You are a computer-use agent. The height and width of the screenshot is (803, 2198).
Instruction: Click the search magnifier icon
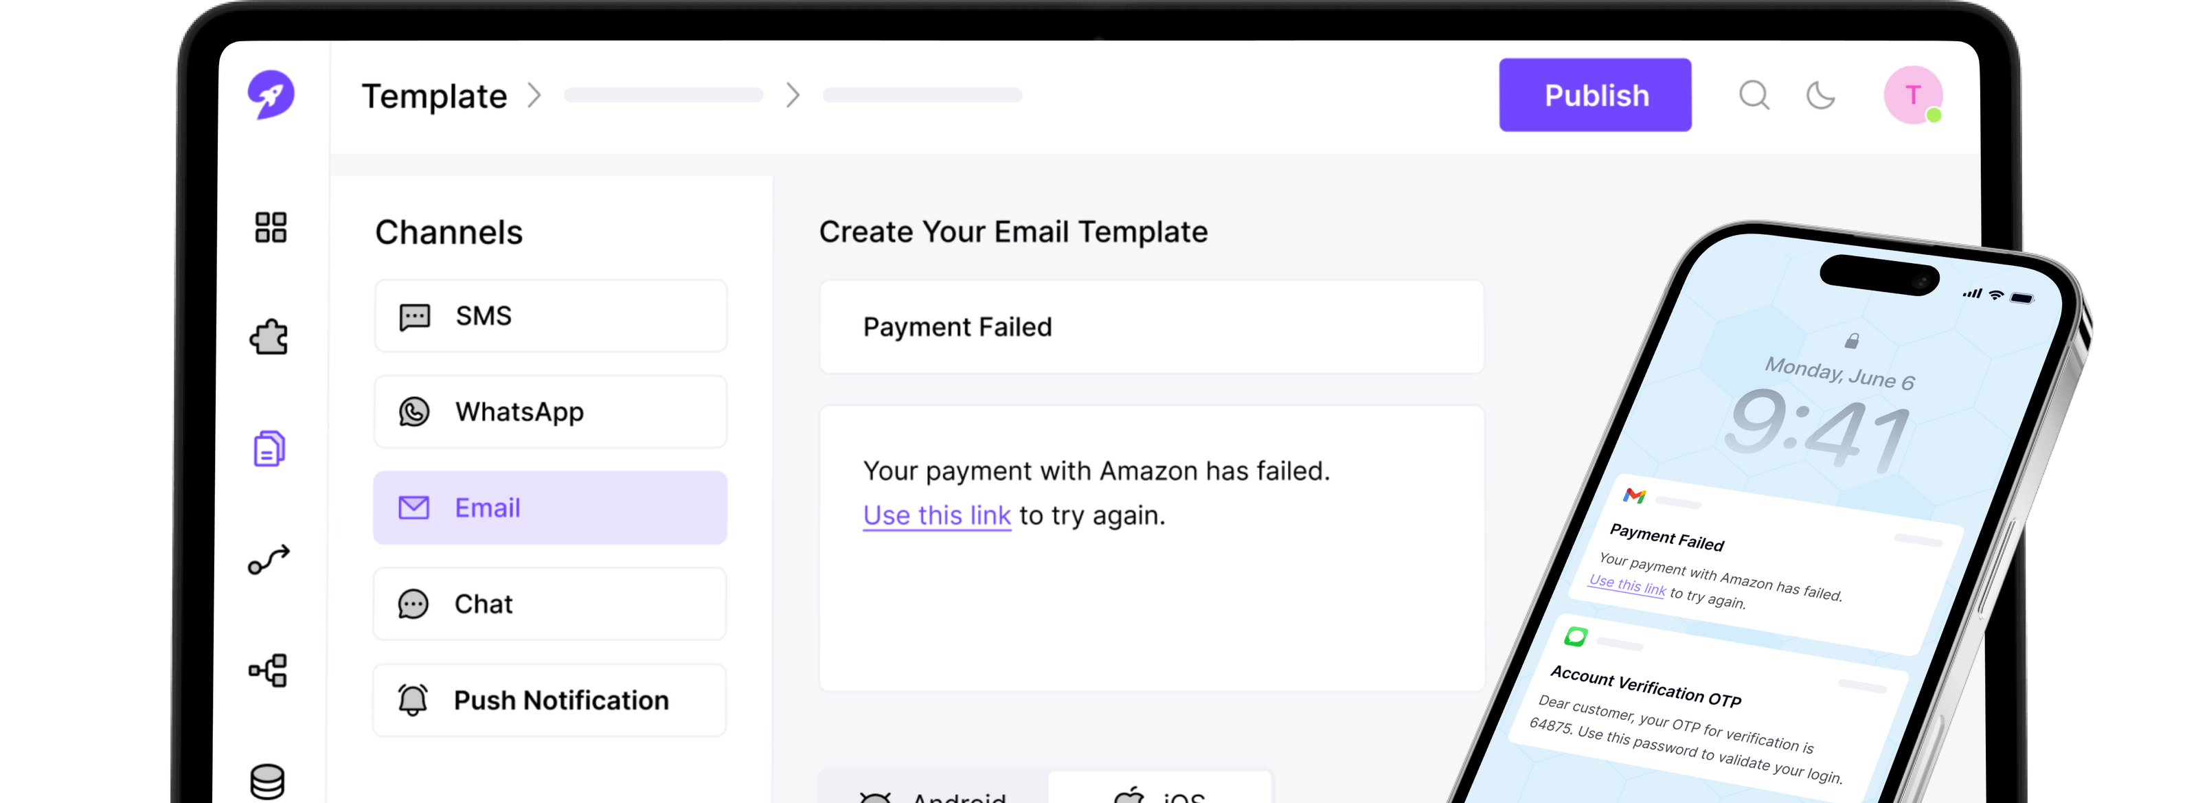tap(1754, 95)
